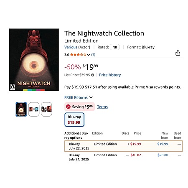Open the coupon Terms link

[102, 107]
